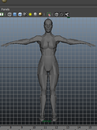Toggle Use All Lights yellow bulb

coord(30,14)
